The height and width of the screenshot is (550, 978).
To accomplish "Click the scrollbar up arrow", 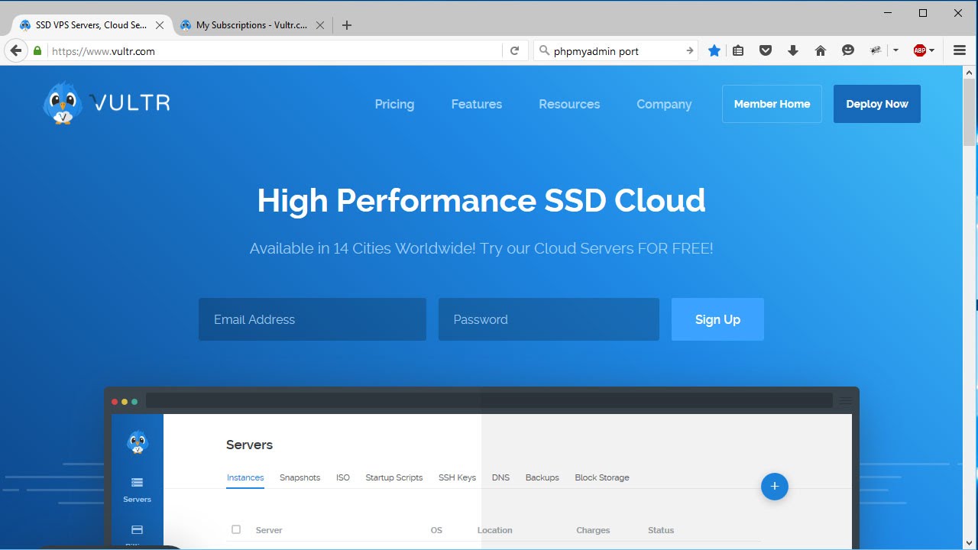I will tap(970, 72).
